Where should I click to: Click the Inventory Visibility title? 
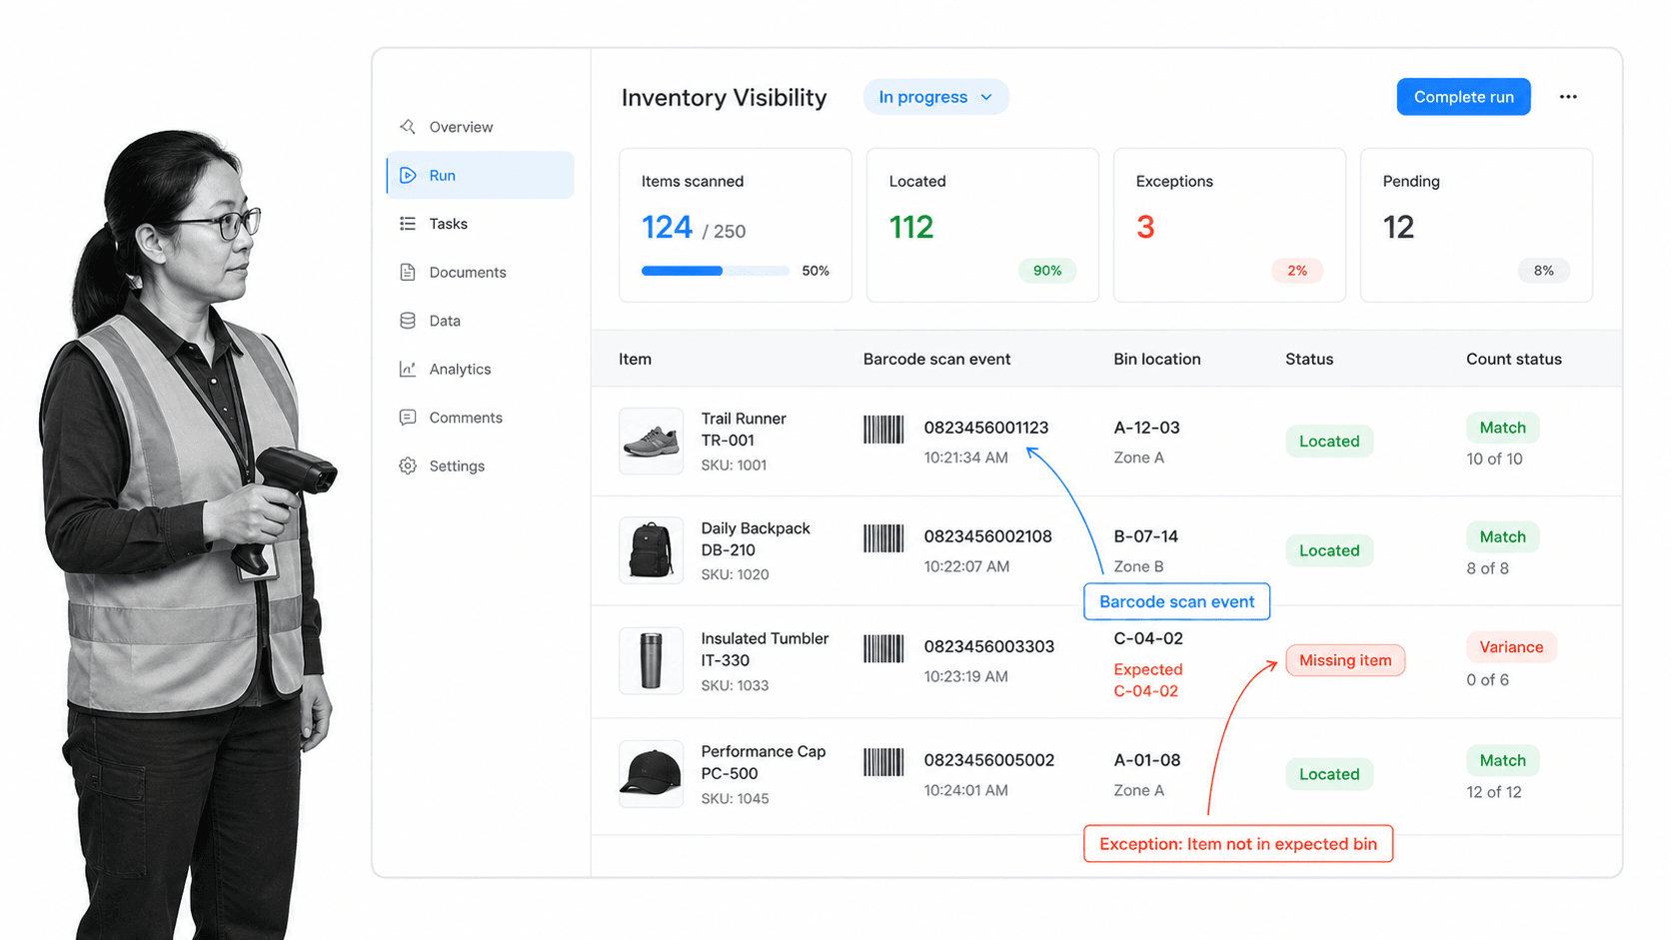[x=724, y=97]
